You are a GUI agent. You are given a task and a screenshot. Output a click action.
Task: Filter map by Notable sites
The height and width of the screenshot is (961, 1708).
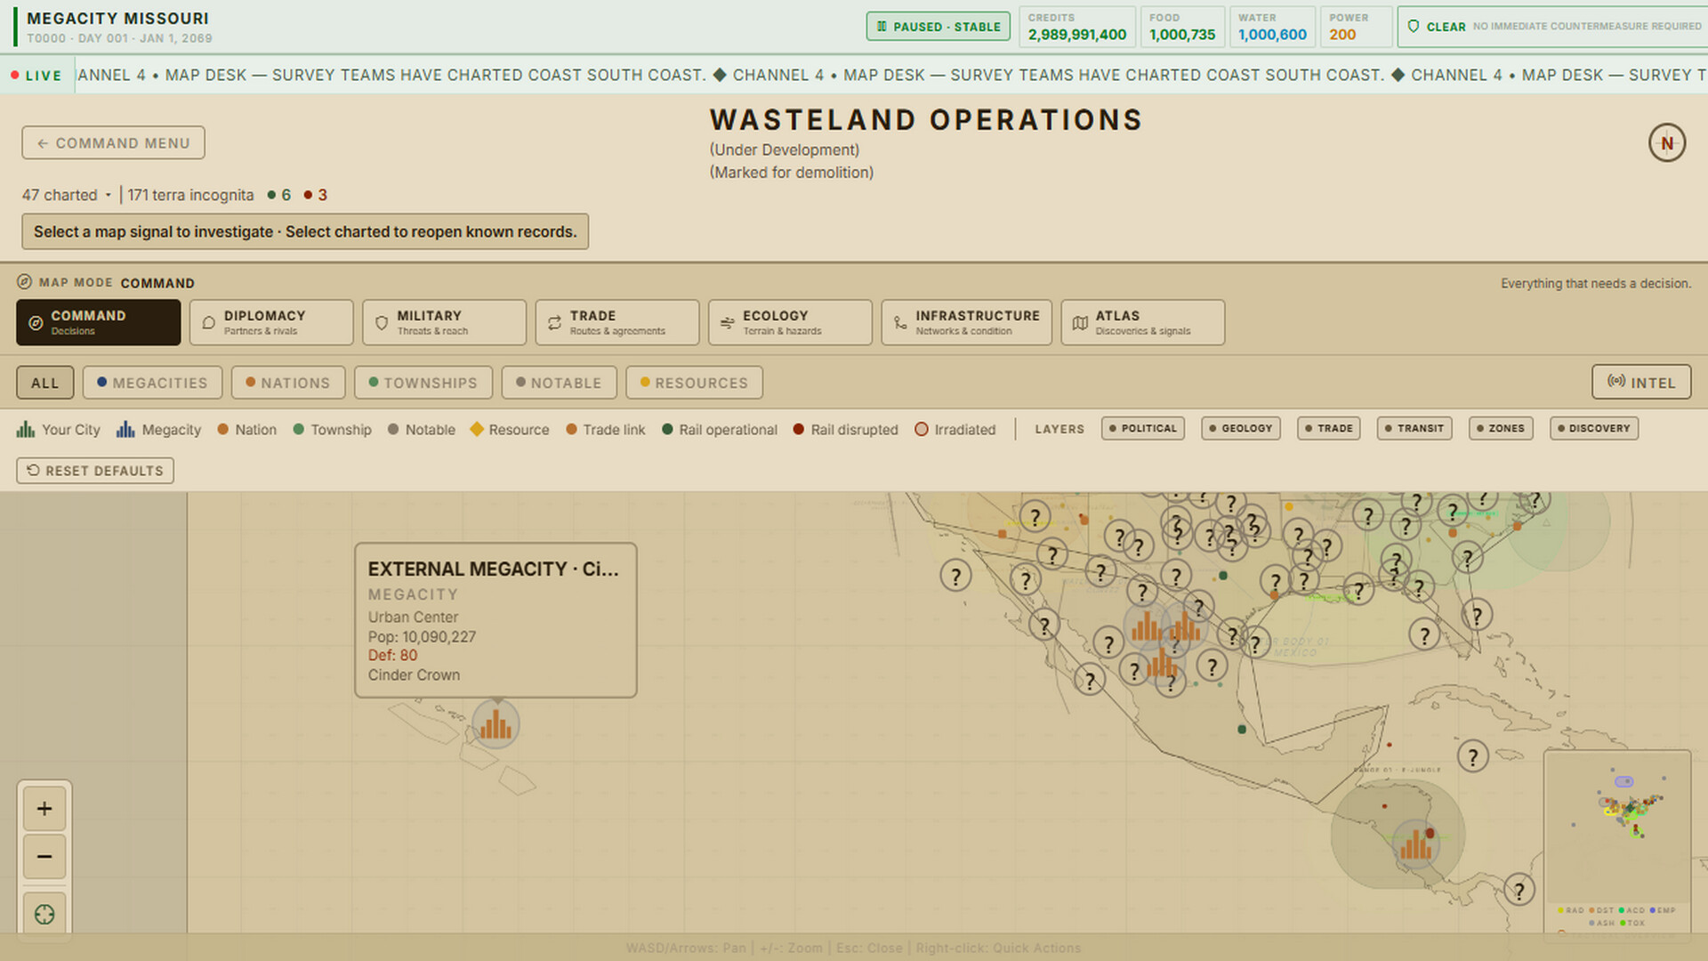click(559, 383)
